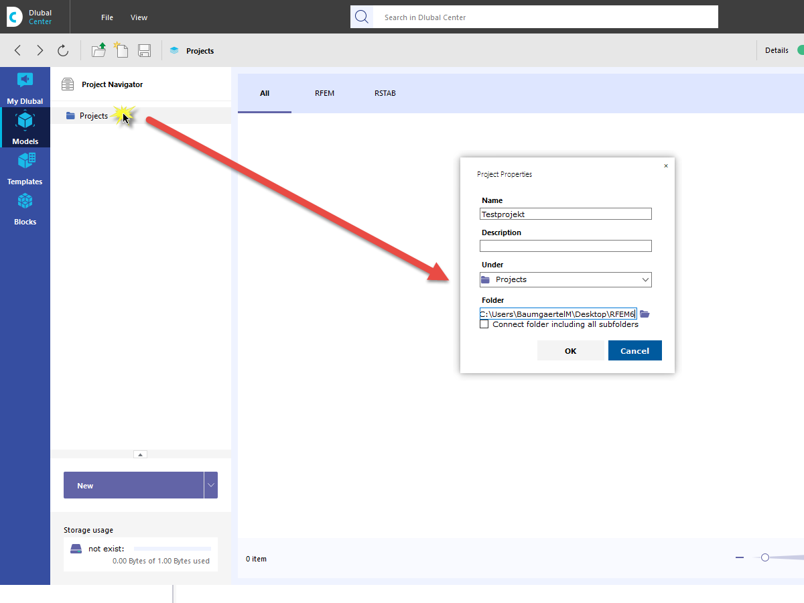Go back with the left arrow

(18, 50)
